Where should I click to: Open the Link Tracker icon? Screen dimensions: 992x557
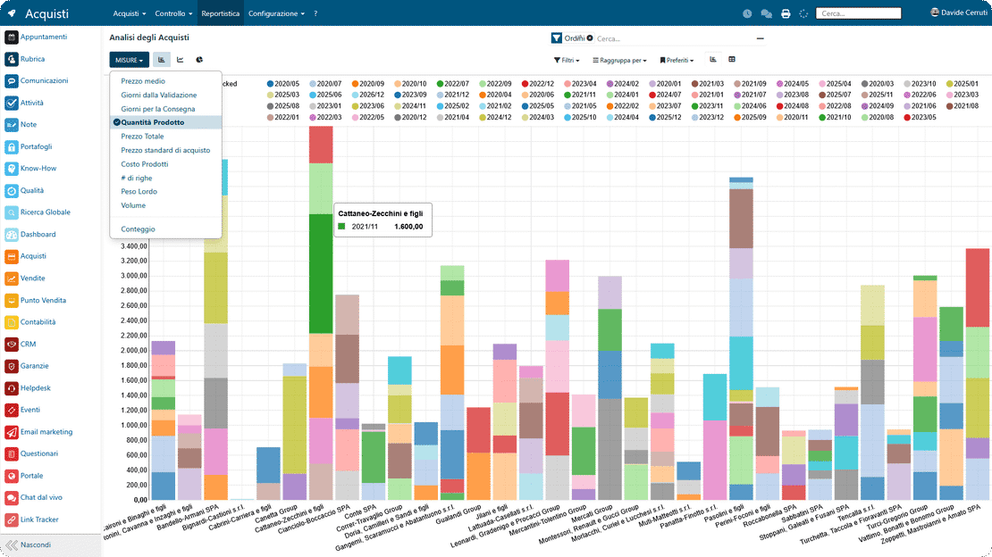click(11, 520)
